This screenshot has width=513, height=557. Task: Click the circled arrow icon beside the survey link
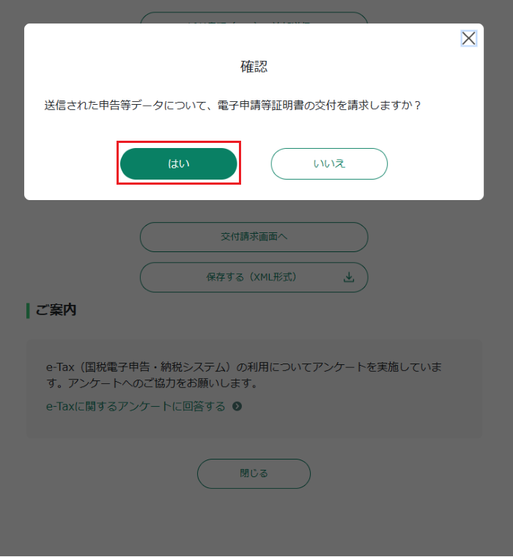pyautogui.click(x=237, y=406)
